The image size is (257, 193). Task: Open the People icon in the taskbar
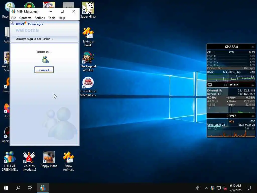[x=198, y=188]
